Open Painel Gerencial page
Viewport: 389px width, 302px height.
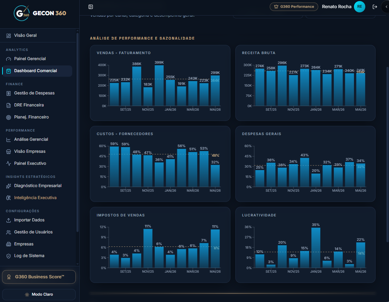(x=37, y=59)
